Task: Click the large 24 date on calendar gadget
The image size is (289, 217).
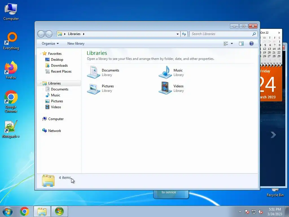Action: (268, 84)
